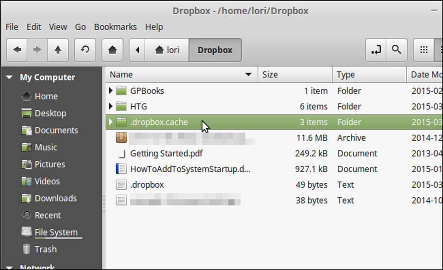Open Music in the sidebar
Image resolution: width=443 pixels, height=270 pixels.
tap(39, 147)
